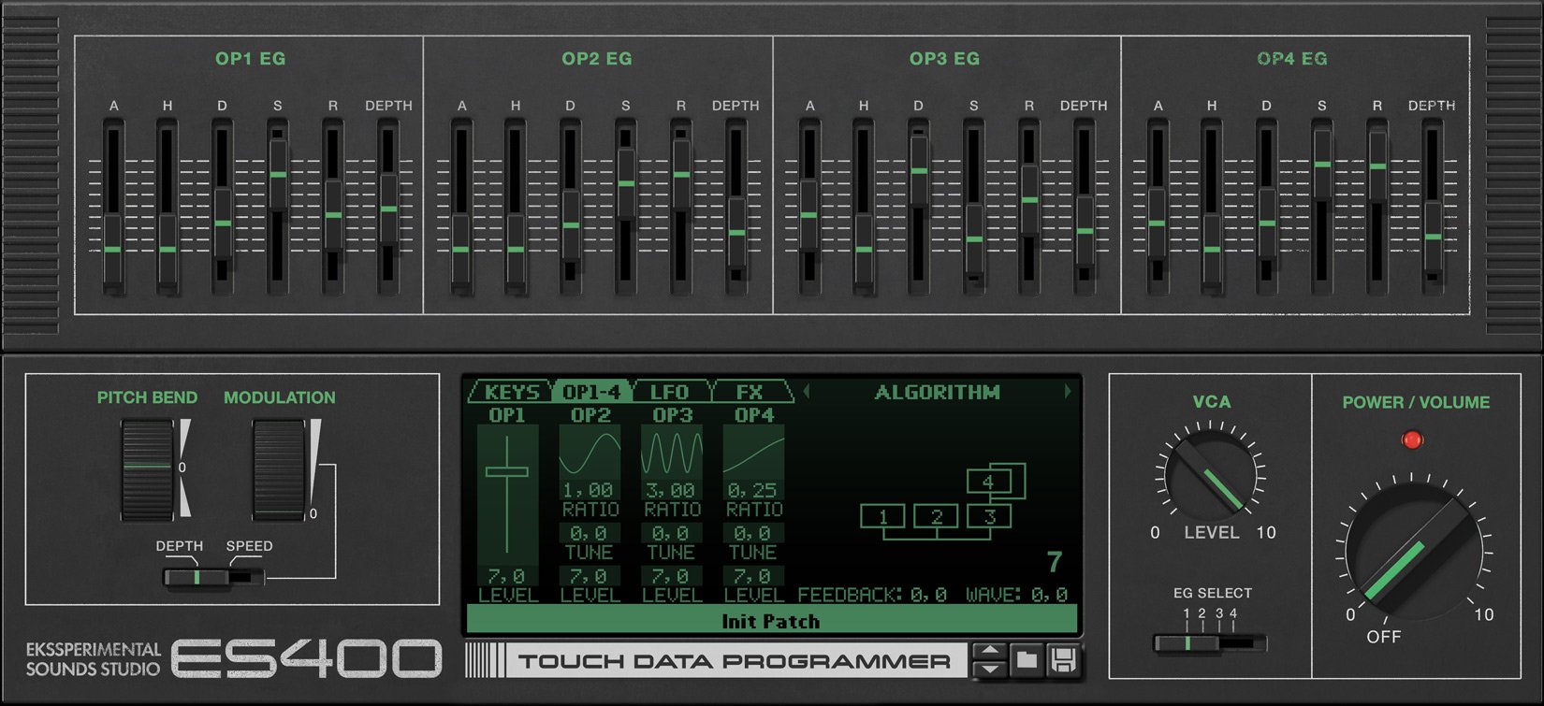
Task: Click the OP1 level value 7,0
Action: pos(507,576)
